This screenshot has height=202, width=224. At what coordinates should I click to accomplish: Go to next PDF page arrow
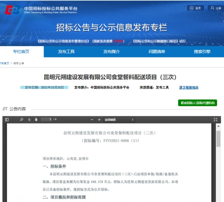pos(36,120)
